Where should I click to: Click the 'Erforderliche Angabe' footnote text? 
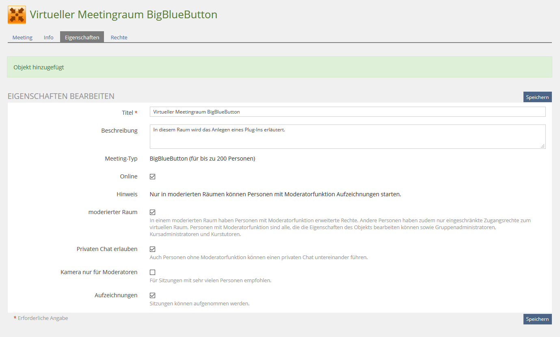(x=43, y=318)
